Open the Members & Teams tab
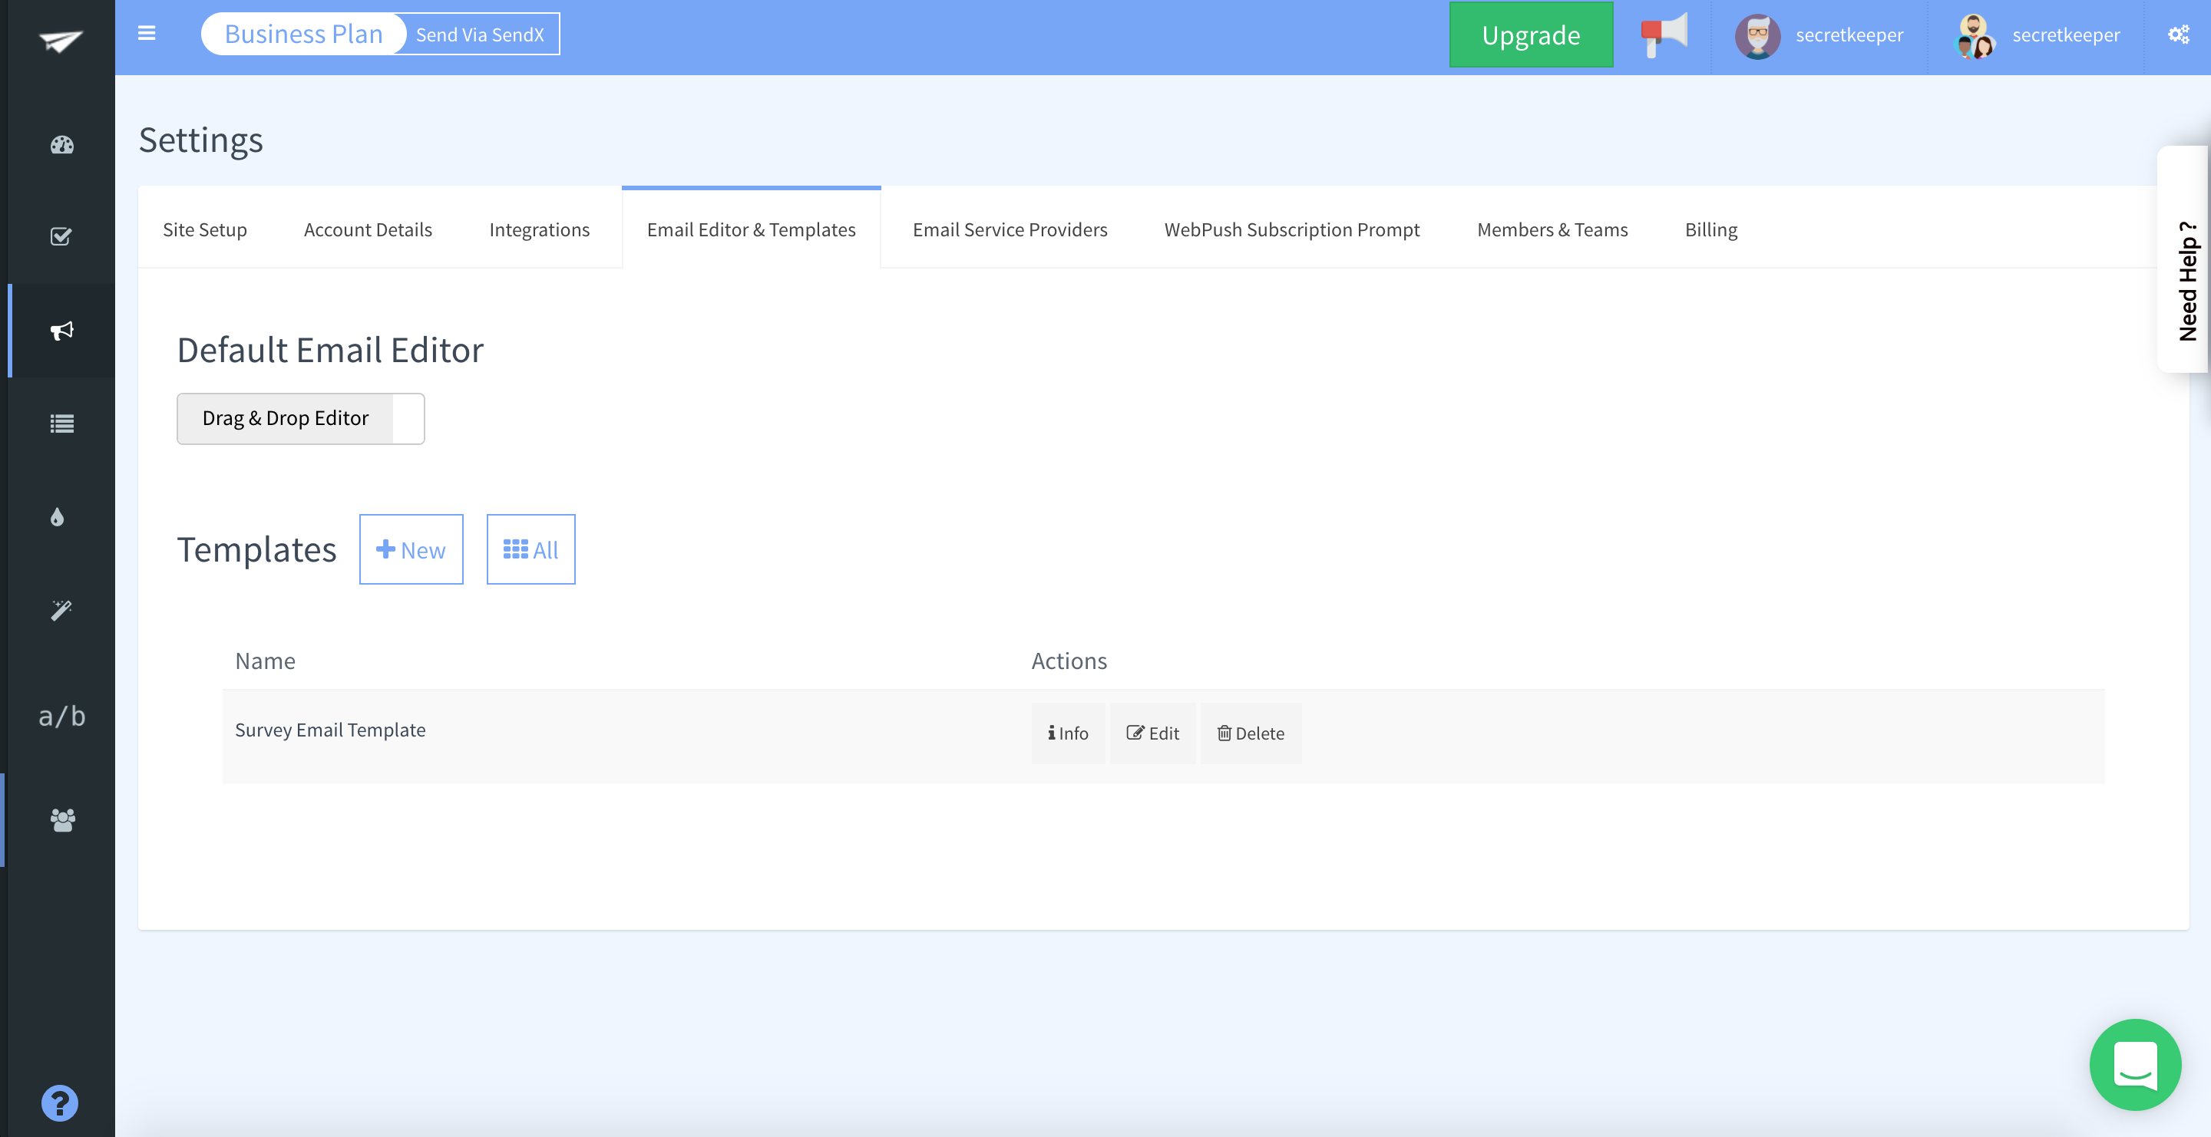Screen dimensions: 2211x1137 pyautogui.click(x=1552, y=230)
